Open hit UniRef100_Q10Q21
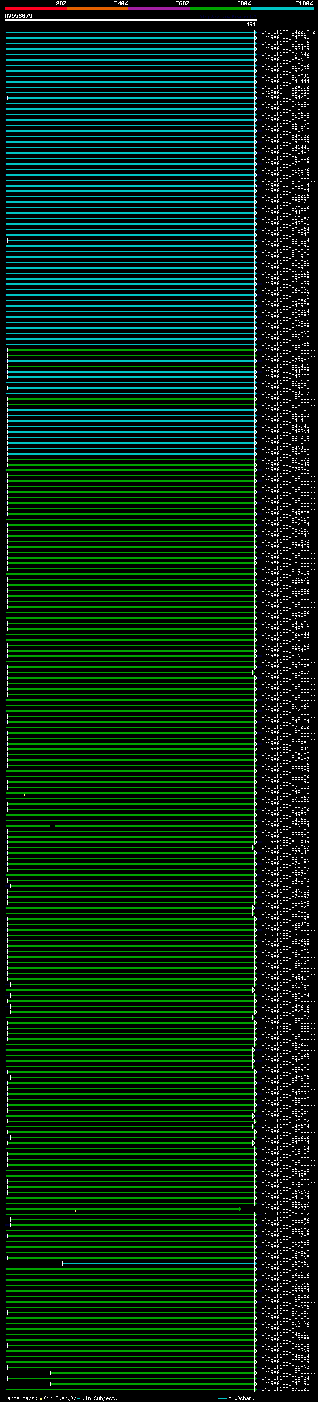318x1402 pixels. [285, 109]
